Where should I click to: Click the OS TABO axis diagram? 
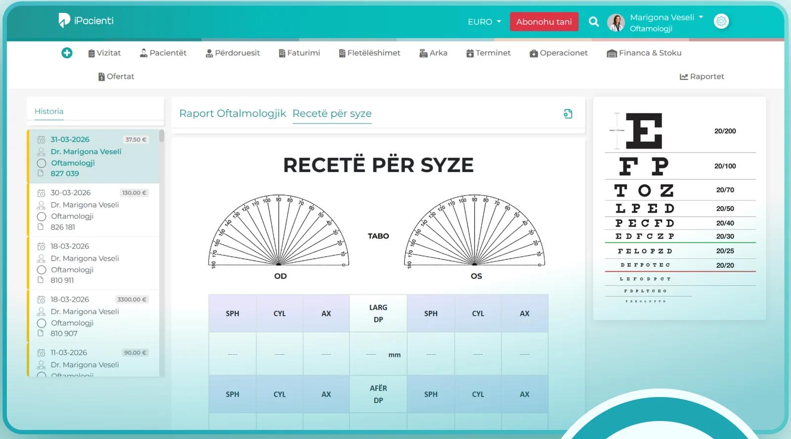(475, 231)
